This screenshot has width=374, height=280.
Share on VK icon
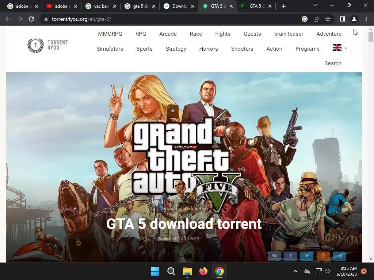click(x=274, y=256)
